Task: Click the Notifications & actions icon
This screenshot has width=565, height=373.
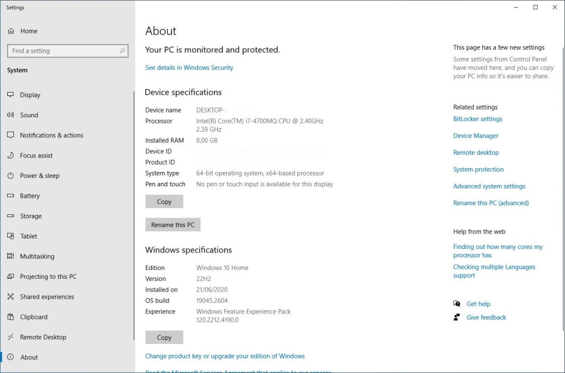Action: click(x=10, y=135)
